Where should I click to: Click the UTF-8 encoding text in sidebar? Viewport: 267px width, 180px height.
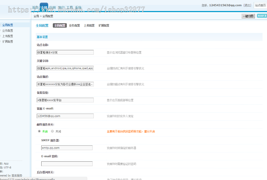tap(7, 168)
